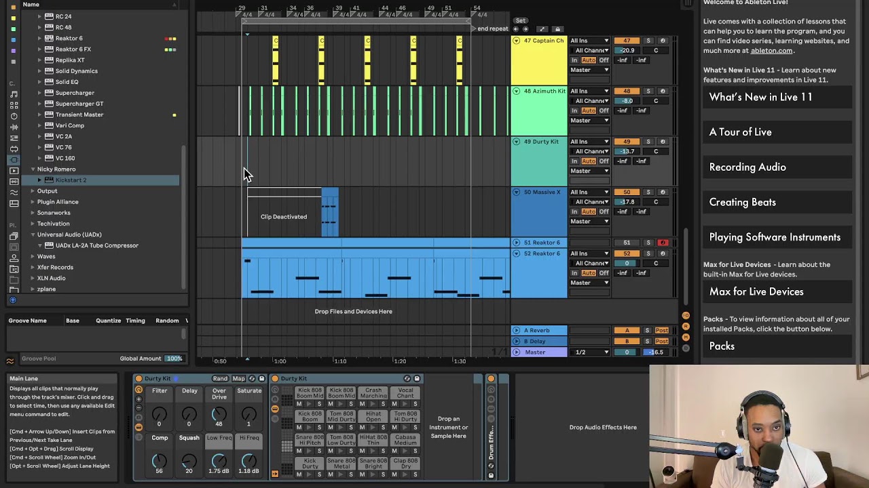Screen dimensions: 869x488
Task: Click the Name column header in browser
Action: point(31,5)
